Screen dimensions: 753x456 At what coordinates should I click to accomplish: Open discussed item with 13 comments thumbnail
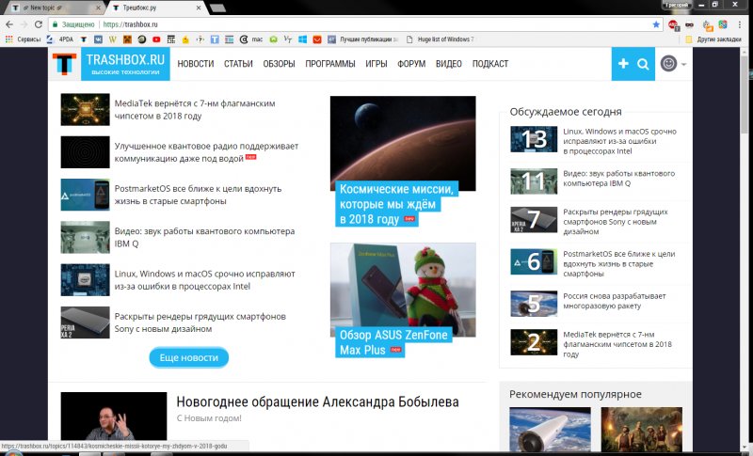pyautogui.click(x=534, y=139)
